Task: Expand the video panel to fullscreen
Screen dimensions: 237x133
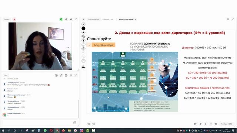Action: pos(76,19)
